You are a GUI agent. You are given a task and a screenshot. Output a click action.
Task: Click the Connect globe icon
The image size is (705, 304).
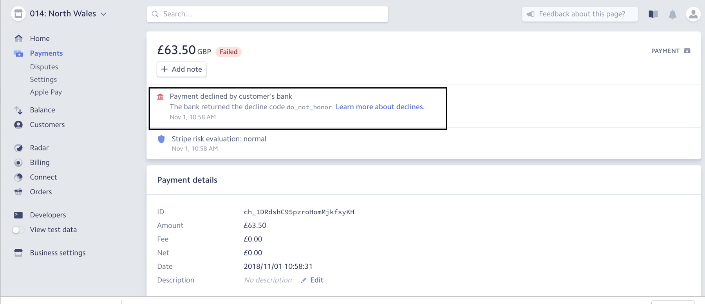18,177
